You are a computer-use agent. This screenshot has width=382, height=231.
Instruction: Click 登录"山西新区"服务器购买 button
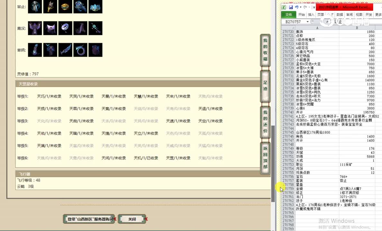click(89, 219)
